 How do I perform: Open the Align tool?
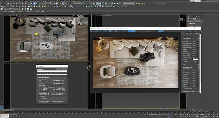coord(88,3)
